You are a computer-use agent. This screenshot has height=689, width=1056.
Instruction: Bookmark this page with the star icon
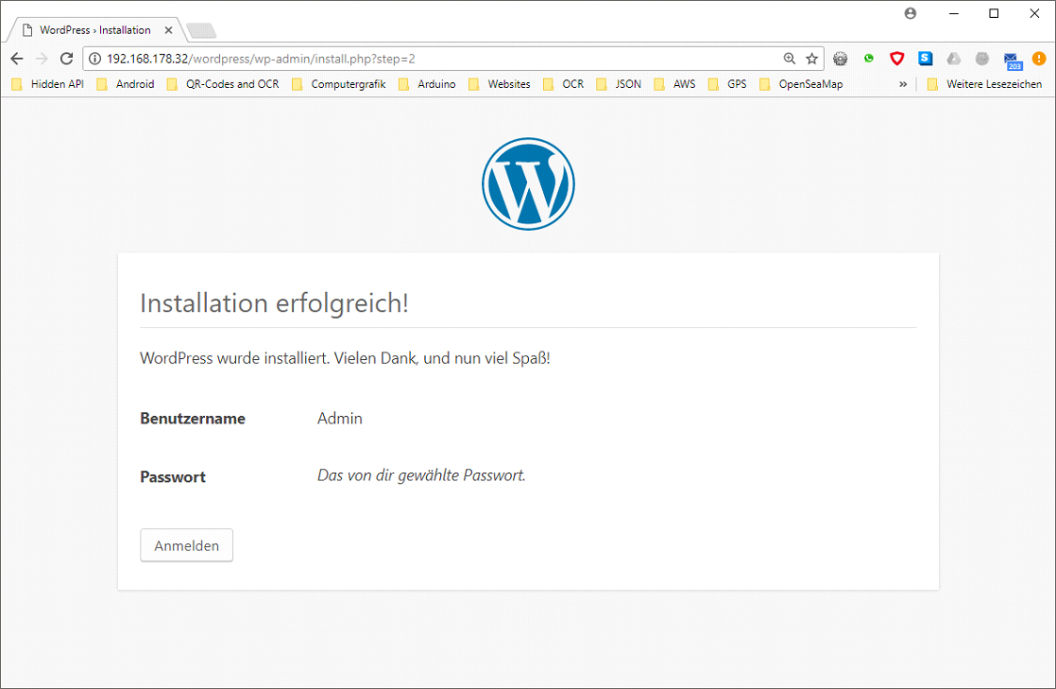click(811, 59)
